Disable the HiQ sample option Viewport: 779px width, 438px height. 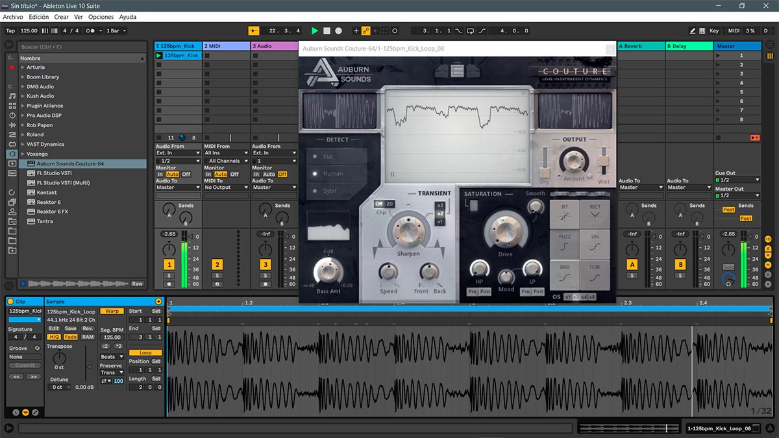(55, 337)
